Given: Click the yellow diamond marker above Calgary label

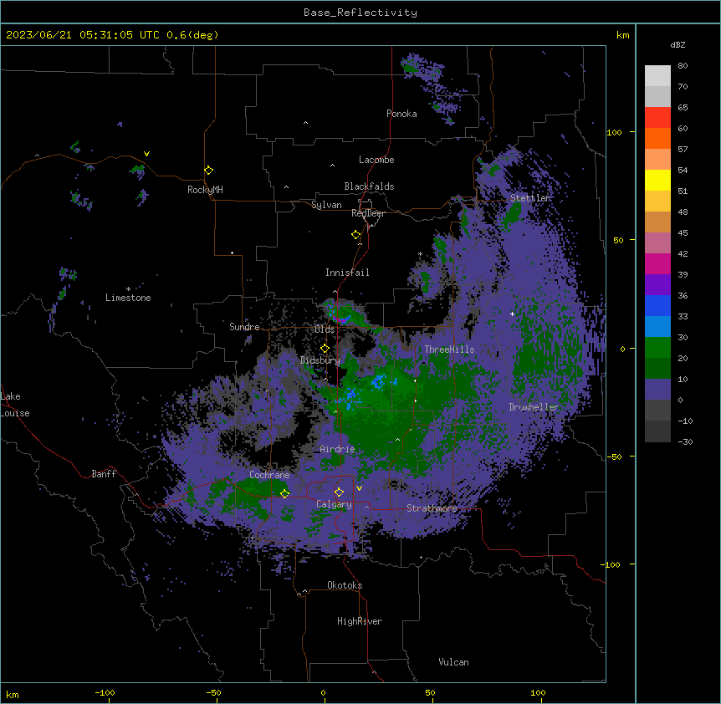Looking at the screenshot, I should coord(339,492).
